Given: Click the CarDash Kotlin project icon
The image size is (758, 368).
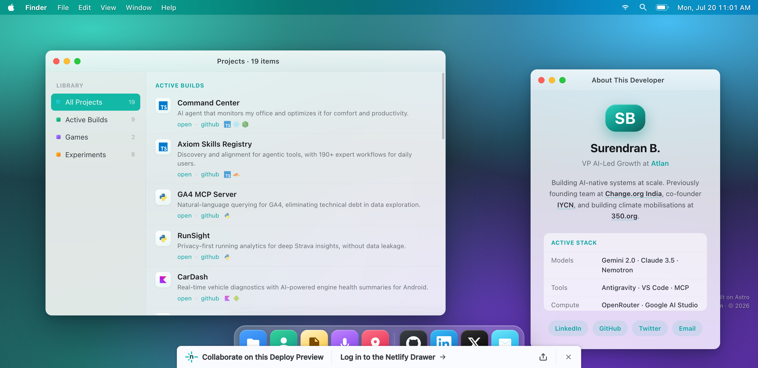Looking at the screenshot, I should click(163, 280).
